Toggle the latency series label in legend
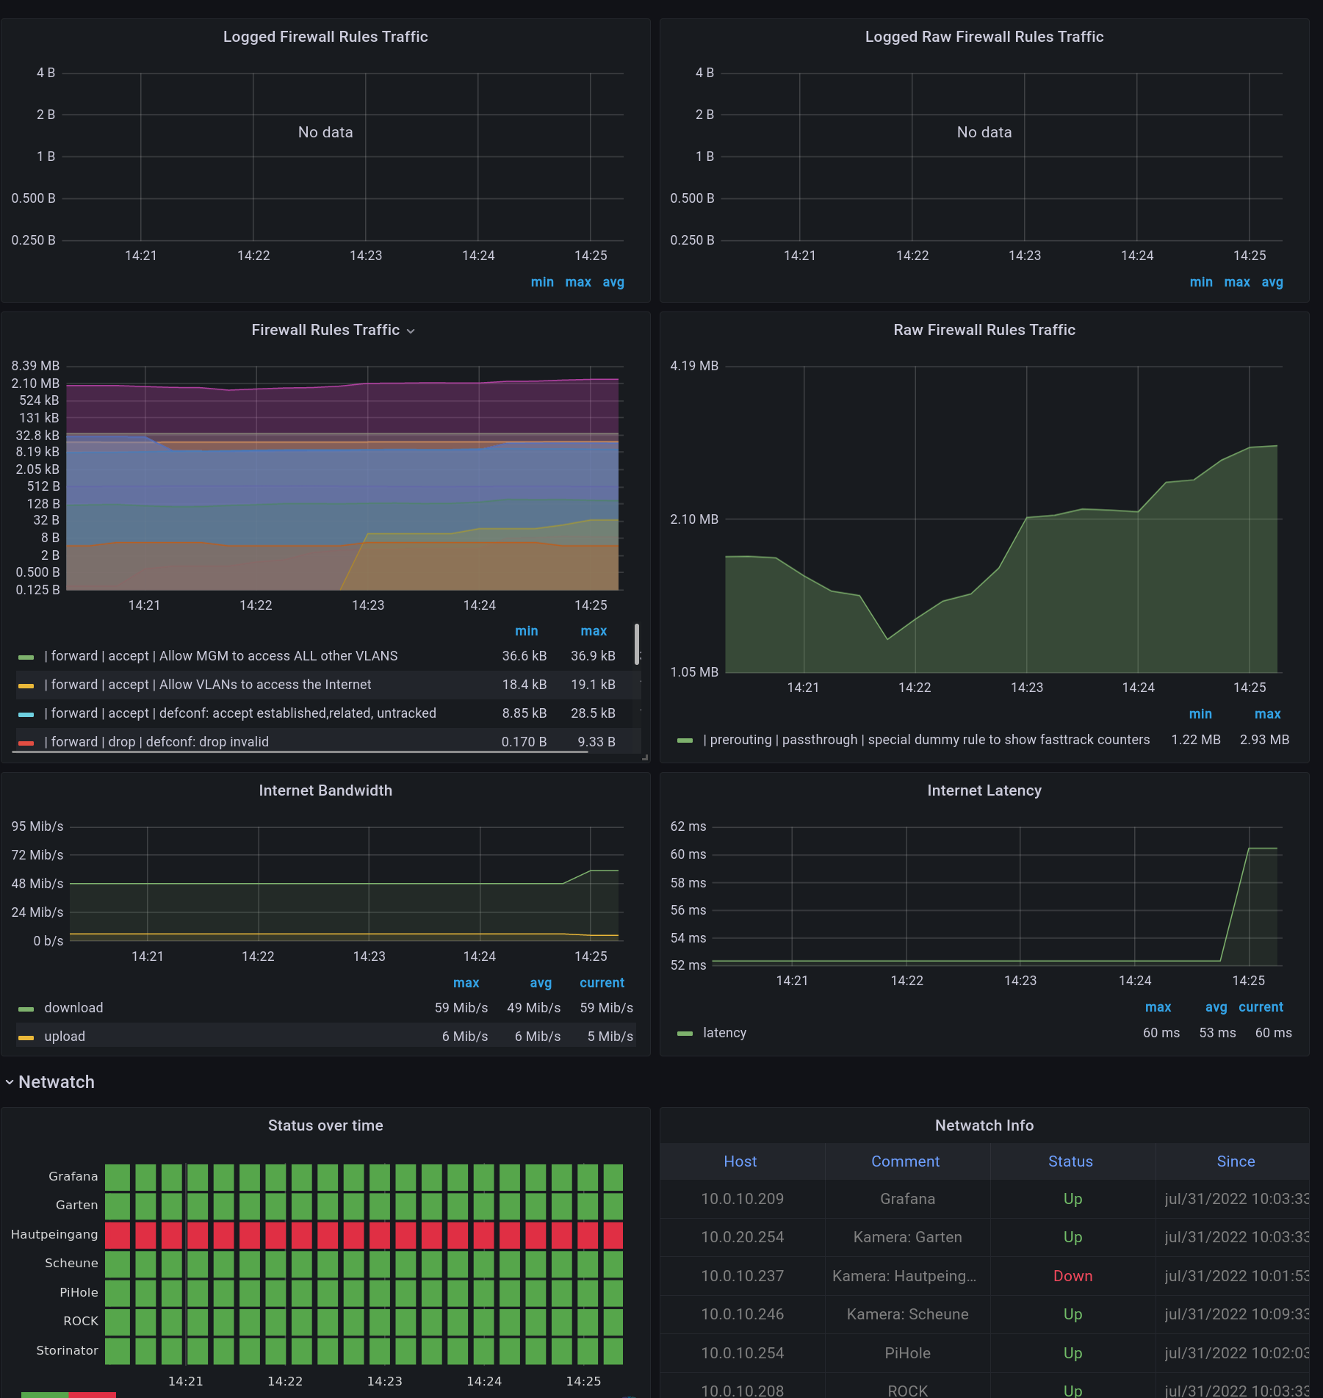 click(x=724, y=1033)
